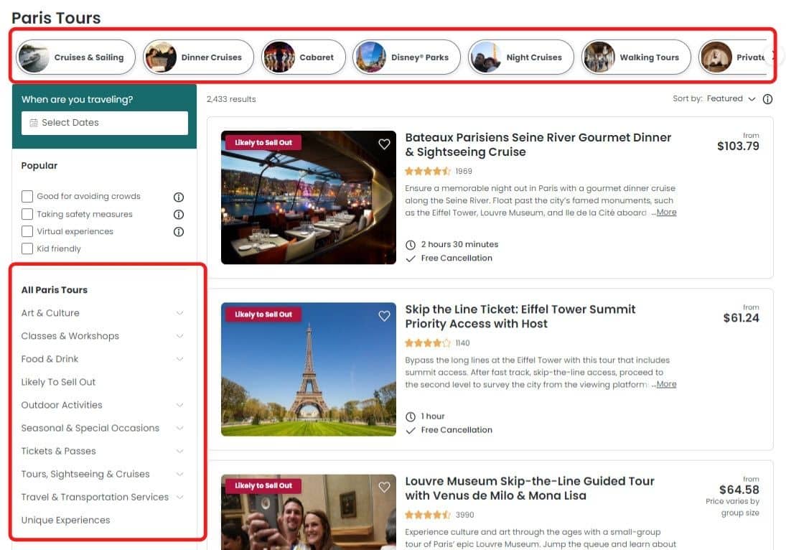786x550 pixels.
Task: Tick the Virtual experiences checkbox
Action: coord(27,231)
